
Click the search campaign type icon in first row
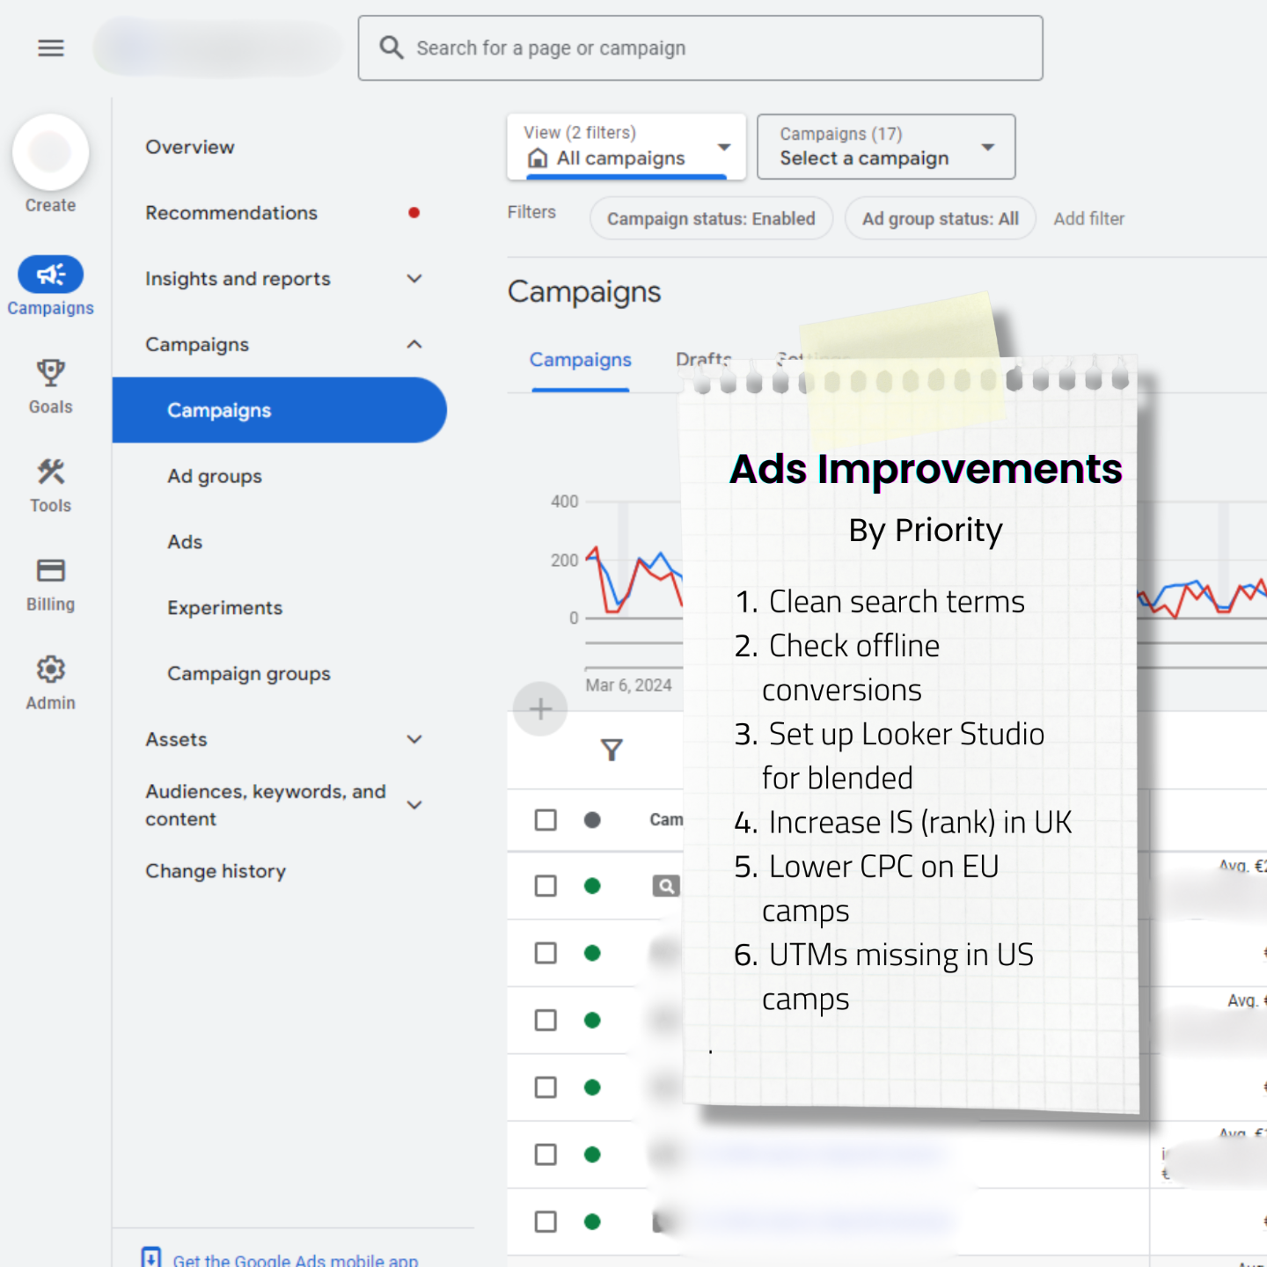tap(666, 886)
